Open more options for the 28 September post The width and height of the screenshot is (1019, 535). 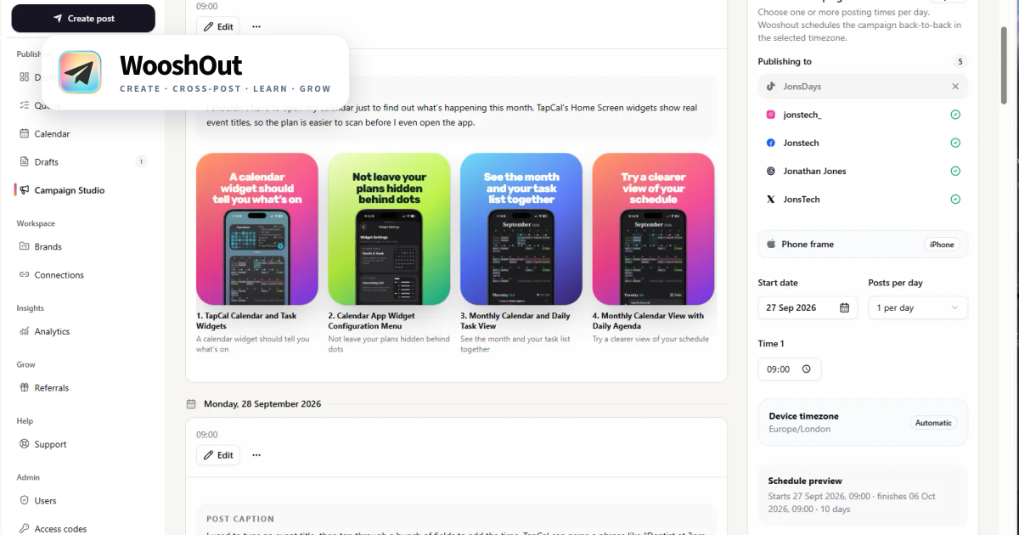coord(256,455)
